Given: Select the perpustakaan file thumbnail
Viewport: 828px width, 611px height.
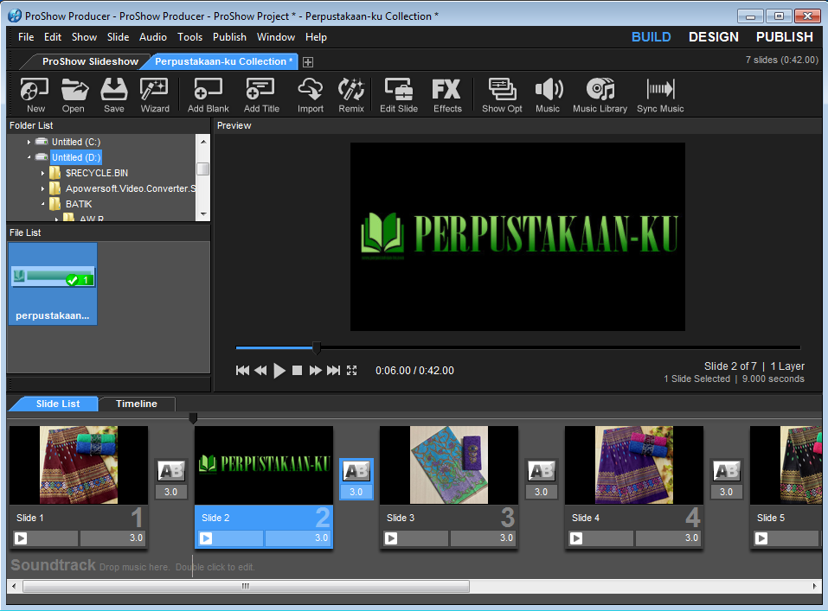Looking at the screenshot, I should pos(53,283).
